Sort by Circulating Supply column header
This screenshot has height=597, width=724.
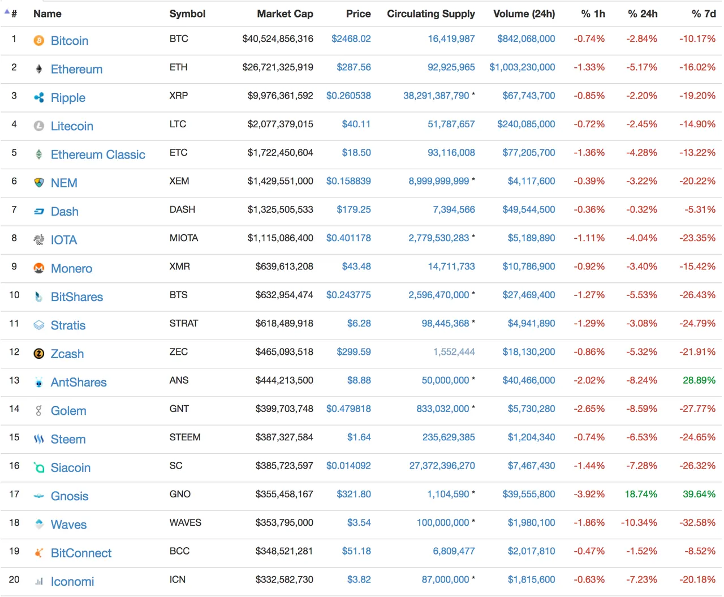[431, 14]
